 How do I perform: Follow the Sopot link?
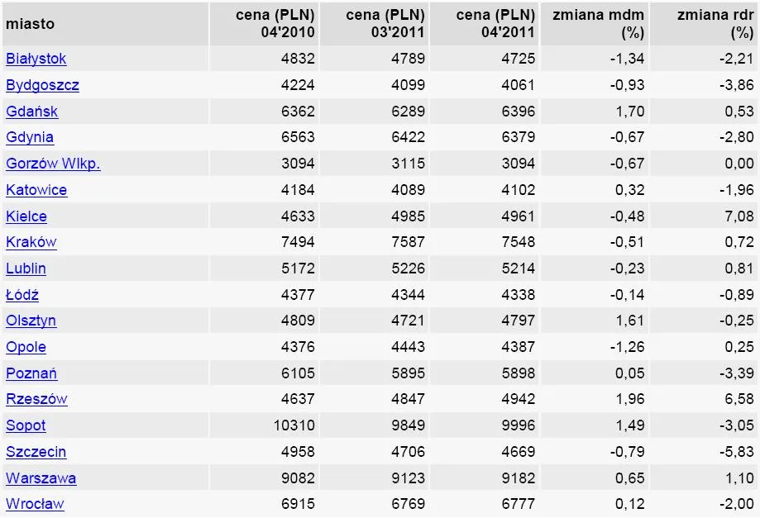click(x=26, y=425)
